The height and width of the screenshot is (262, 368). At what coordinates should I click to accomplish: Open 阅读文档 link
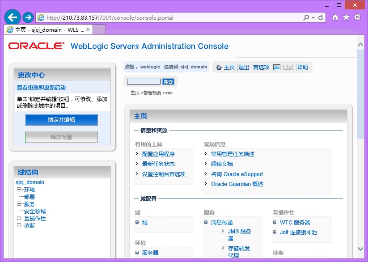[x=222, y=164]
